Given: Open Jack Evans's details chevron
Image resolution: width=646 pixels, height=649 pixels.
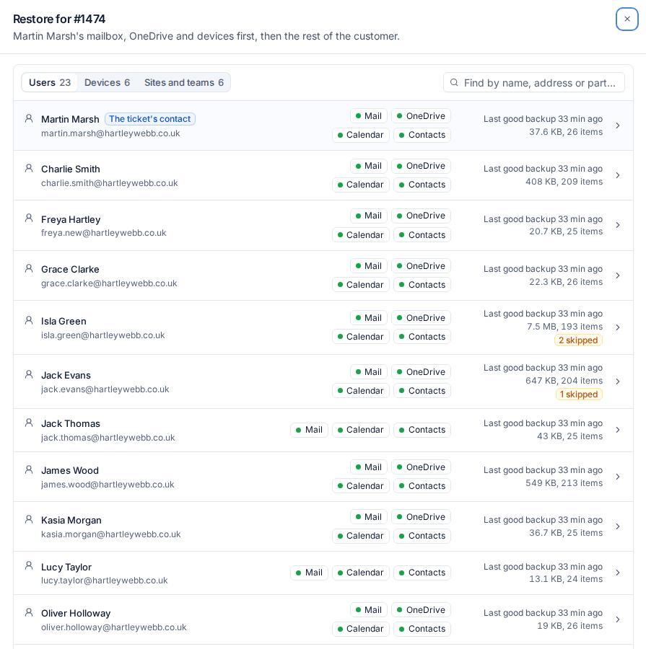Looking at the screenshot, I should coord(617,381).
